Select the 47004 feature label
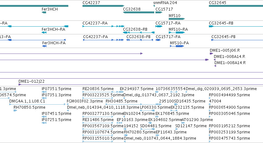The height and width of the screenshot is (143, 263). (x=215, y=101)
